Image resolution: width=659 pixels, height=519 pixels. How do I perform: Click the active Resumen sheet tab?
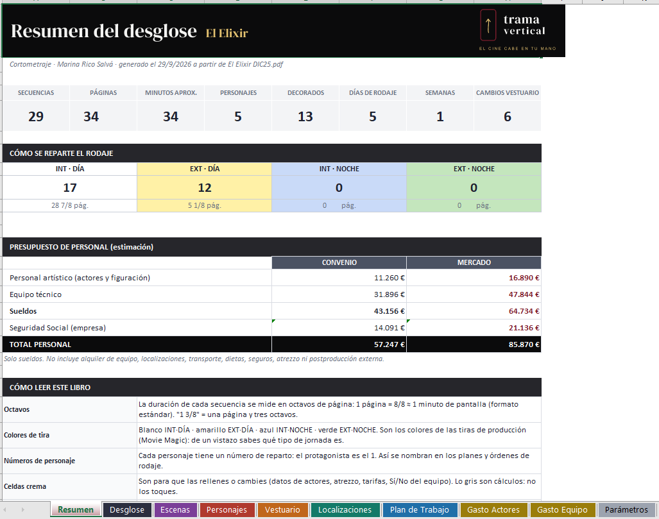tap(76, 510)
